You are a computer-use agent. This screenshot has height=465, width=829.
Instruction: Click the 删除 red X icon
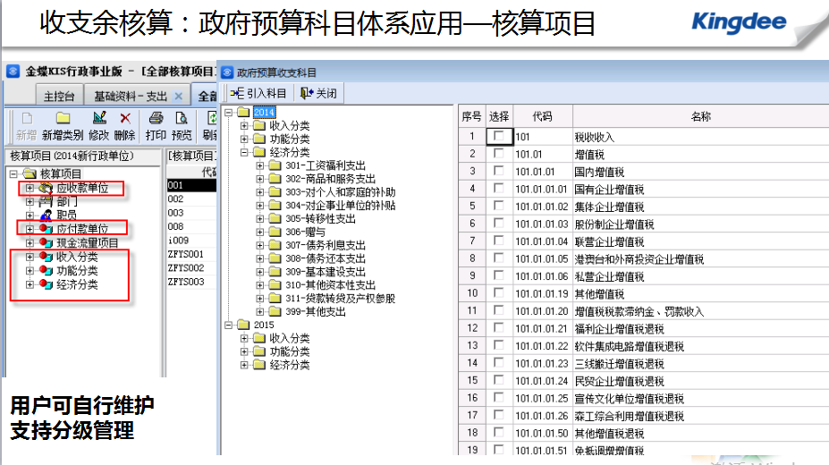coord(125,118)
